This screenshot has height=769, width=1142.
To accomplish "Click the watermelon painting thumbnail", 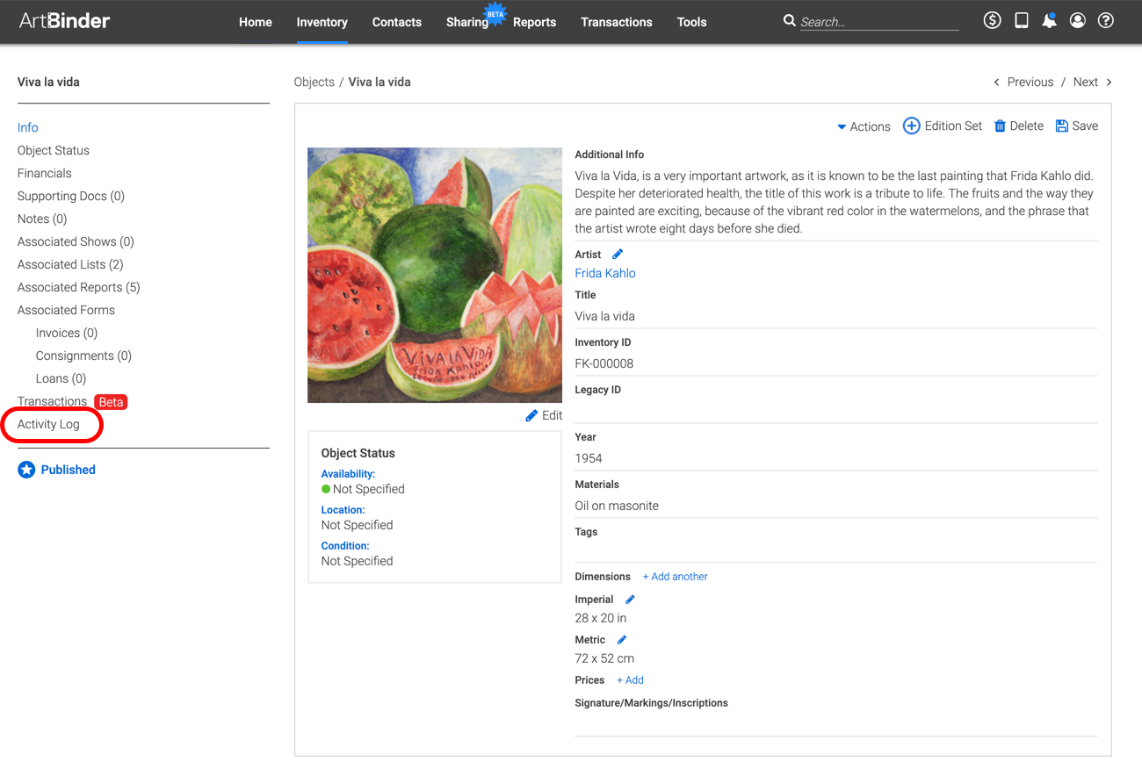I will click(435, 275).
